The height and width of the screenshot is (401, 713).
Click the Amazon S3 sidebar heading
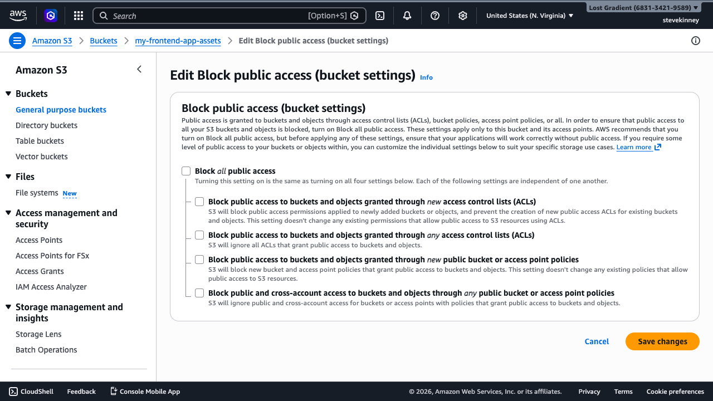coord(41,70)
